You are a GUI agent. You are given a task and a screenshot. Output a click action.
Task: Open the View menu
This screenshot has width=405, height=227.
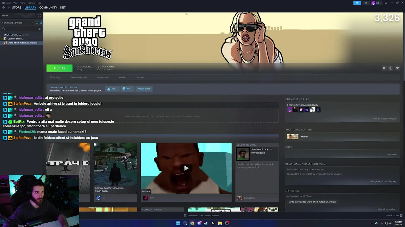[15, 3]
